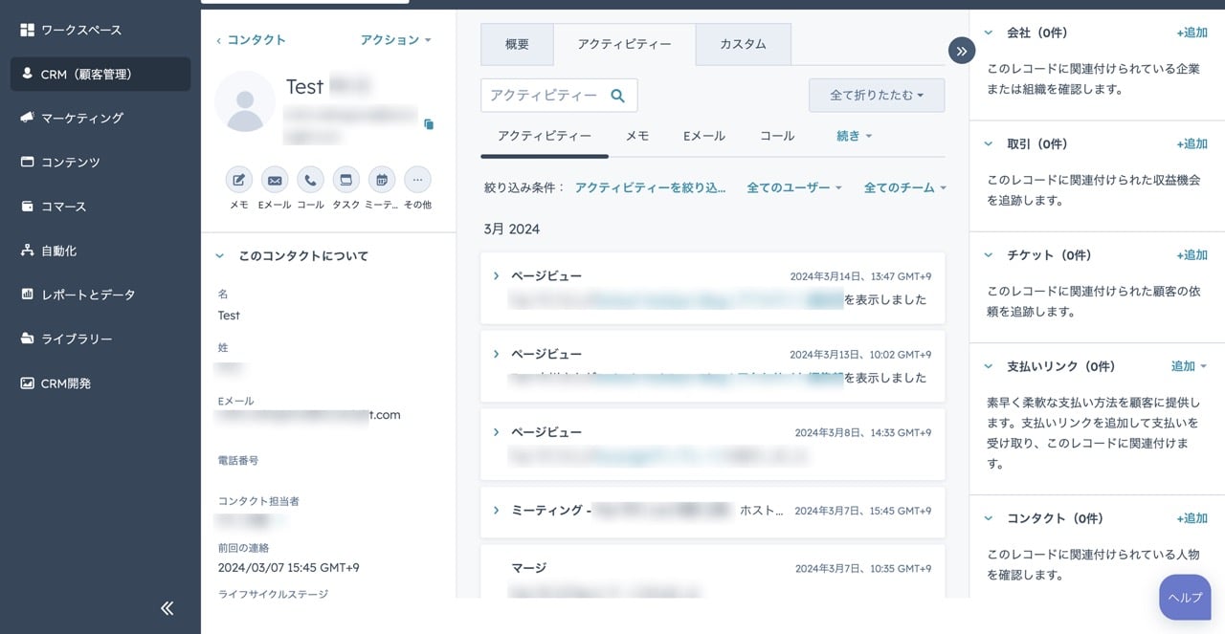Image resolution: width=1225 pixels, height=634 pixels.
Task: Open the 追加 dropdown for 支払いリンク
Action: point(1190,366)
